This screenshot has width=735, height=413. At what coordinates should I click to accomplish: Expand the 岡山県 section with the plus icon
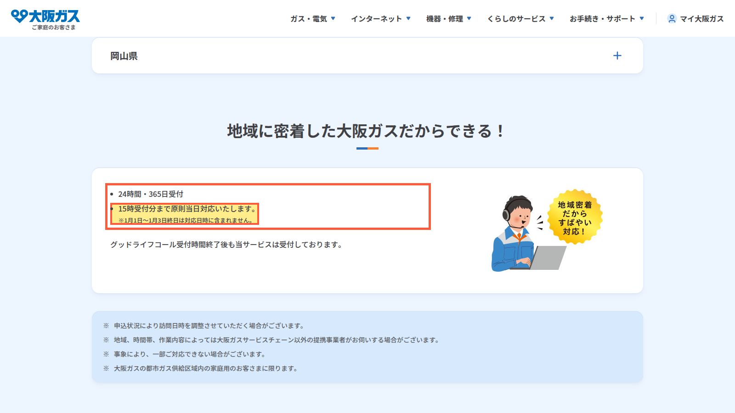pos(617,56)
